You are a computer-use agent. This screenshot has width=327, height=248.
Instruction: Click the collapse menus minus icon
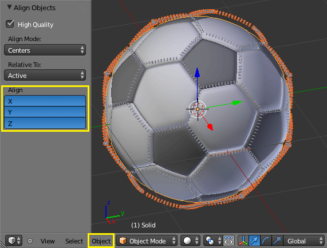point(30,241)
